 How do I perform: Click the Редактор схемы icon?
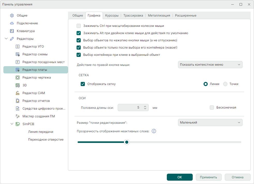click(18, 54)
